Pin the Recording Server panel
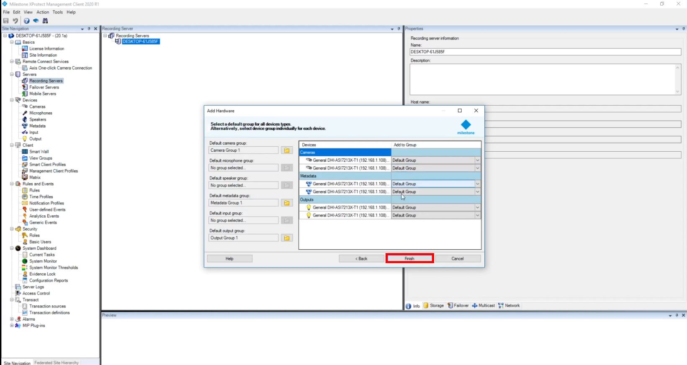Screen dimensions: 687x365 click(x=399, y=29)
